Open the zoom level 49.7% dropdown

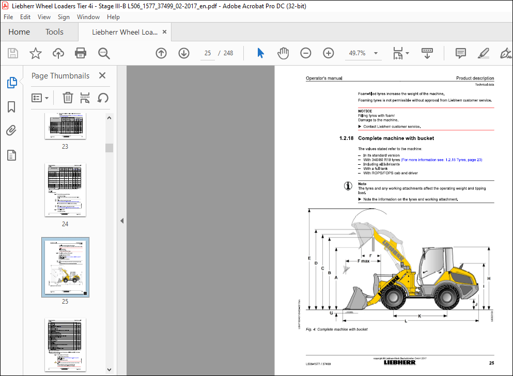[x=376, y=53]
